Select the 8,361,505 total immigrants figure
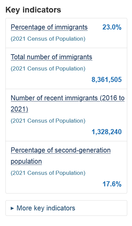 tap(107, 80)
